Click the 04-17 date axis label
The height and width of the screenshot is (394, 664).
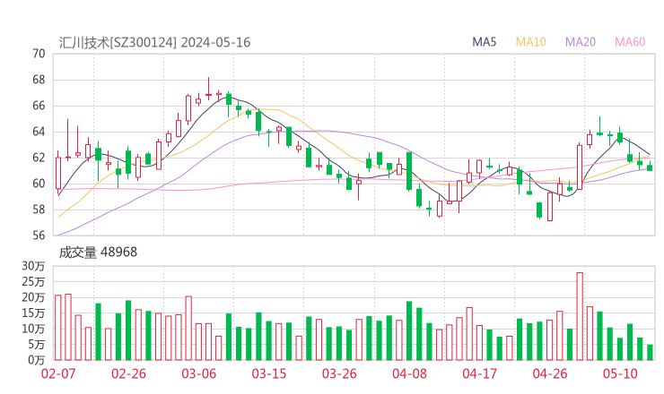click(479, 373)
